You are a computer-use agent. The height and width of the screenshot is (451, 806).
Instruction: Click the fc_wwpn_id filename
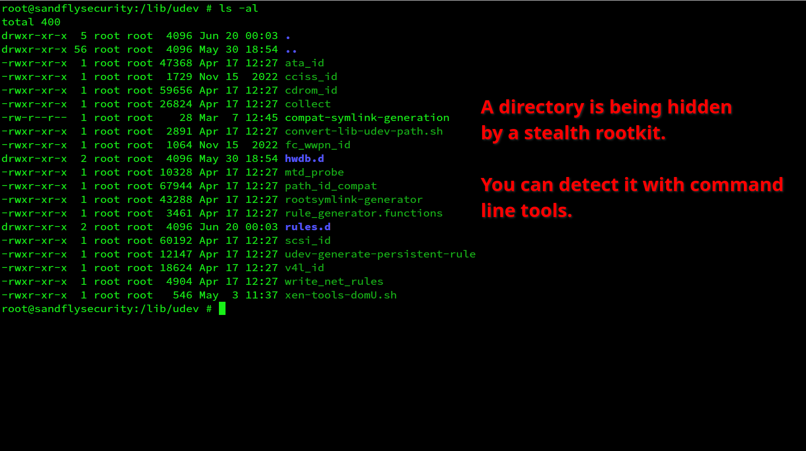[x=317, y=145]
